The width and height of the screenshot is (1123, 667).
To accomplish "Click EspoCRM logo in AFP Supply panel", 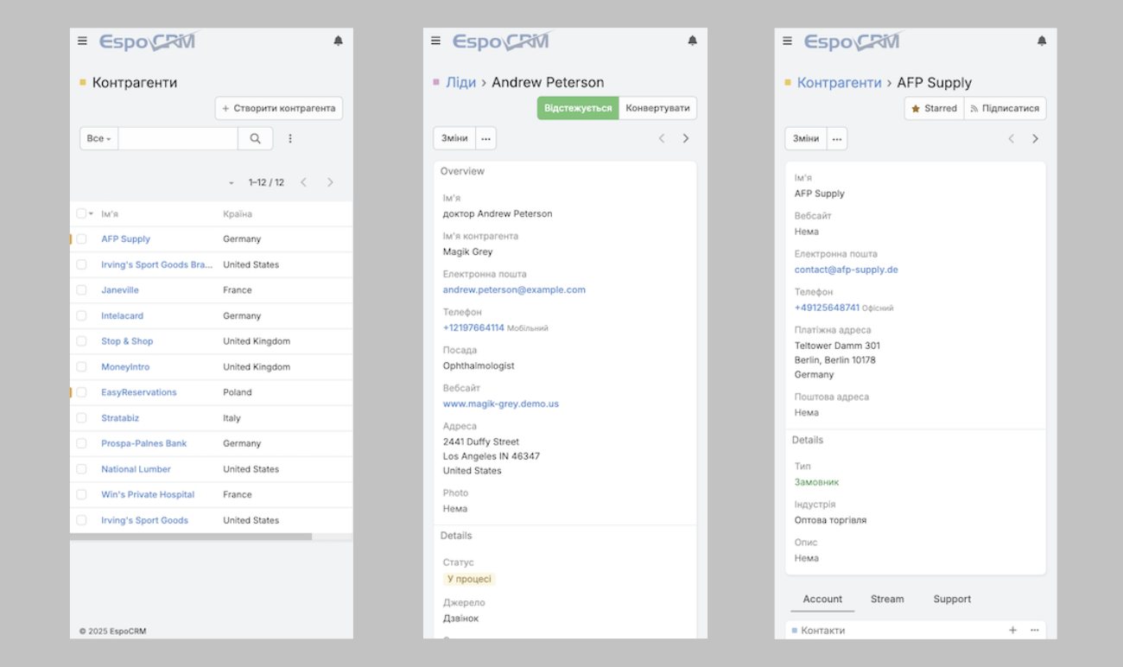I will [853, 41].
